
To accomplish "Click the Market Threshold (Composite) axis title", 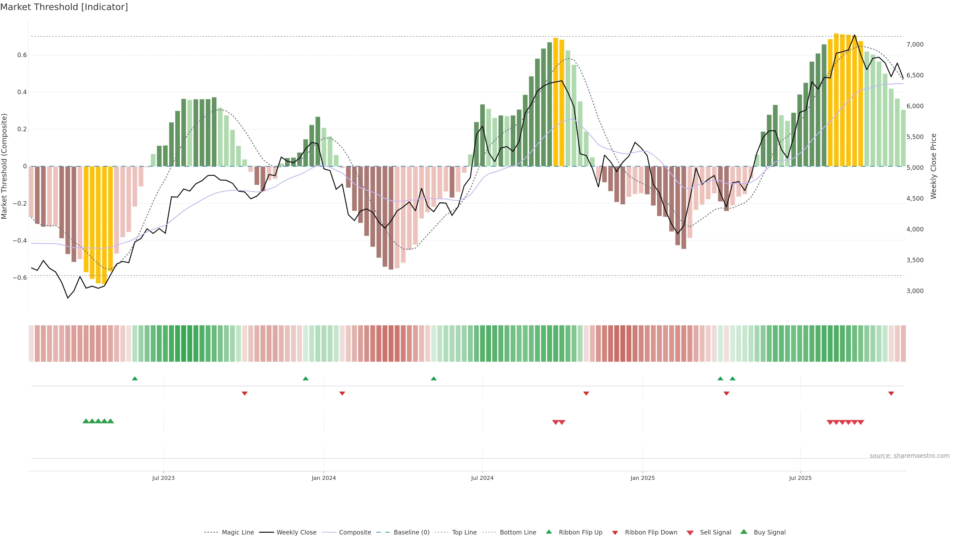I will click(5, 166).
